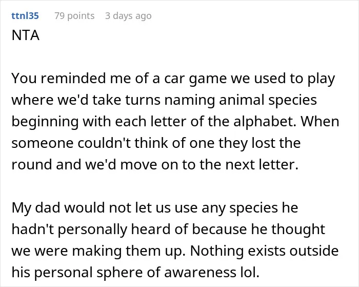Click the line starting 'round and we'd move'
This screenshot has width=359, height=287.
[155, 165]
